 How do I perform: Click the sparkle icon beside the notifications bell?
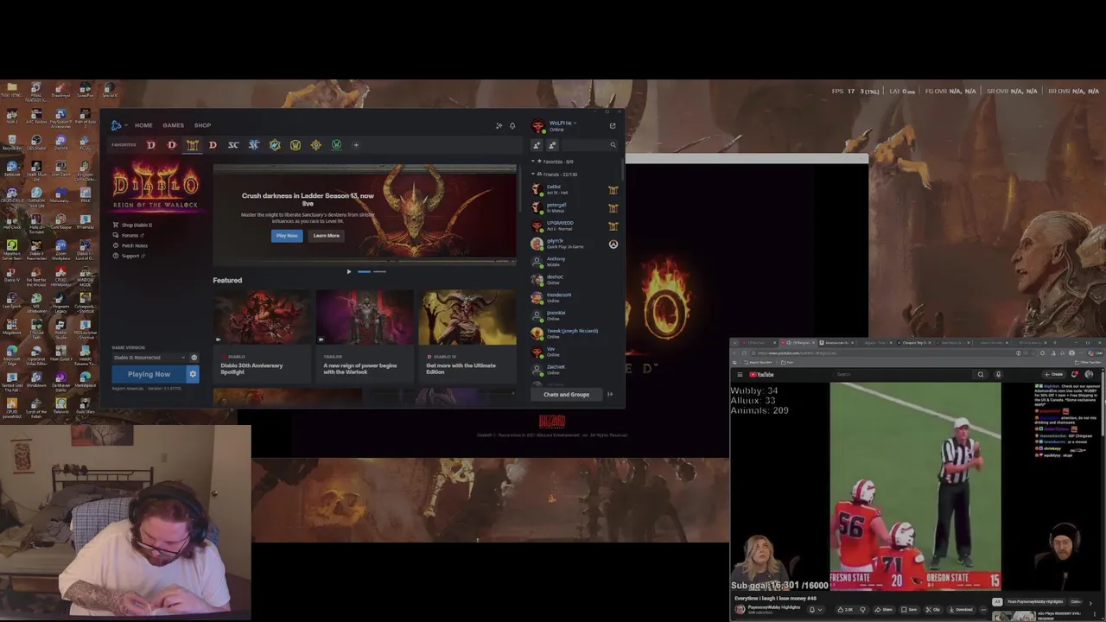(499, 126)
